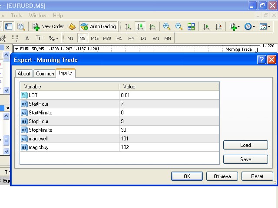Screen dimensions: 278x208
Task: Toggle the AutoTrading button
Action: 99,26
